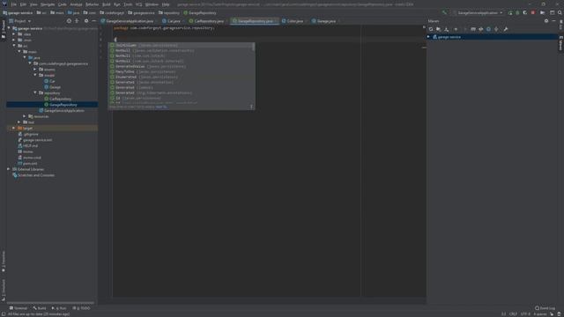
Task: Switch to Color.java editor tab
Action: click(x=293, y=21)
